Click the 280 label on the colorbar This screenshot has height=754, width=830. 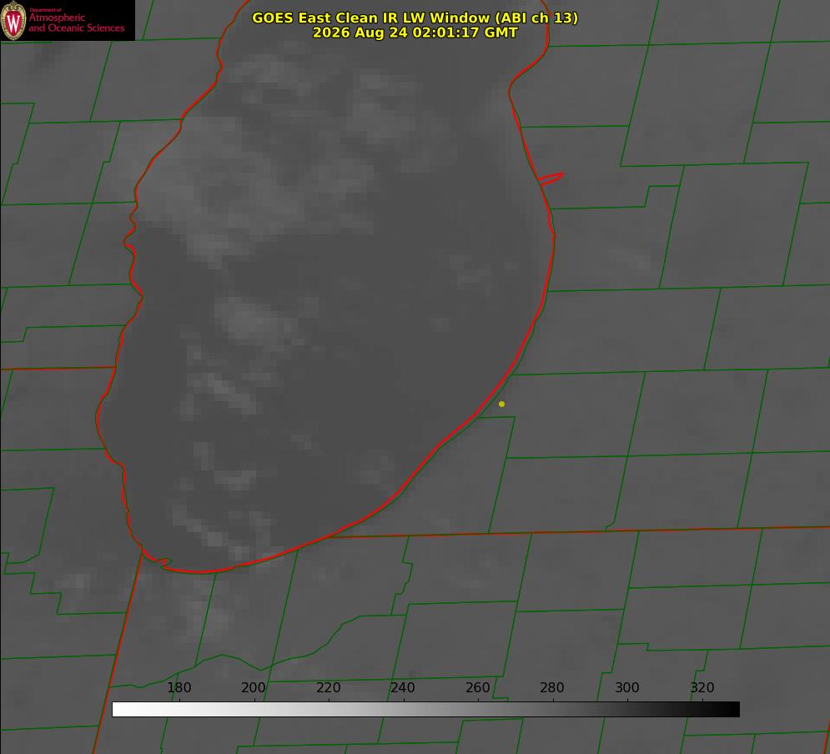point(552,687)
